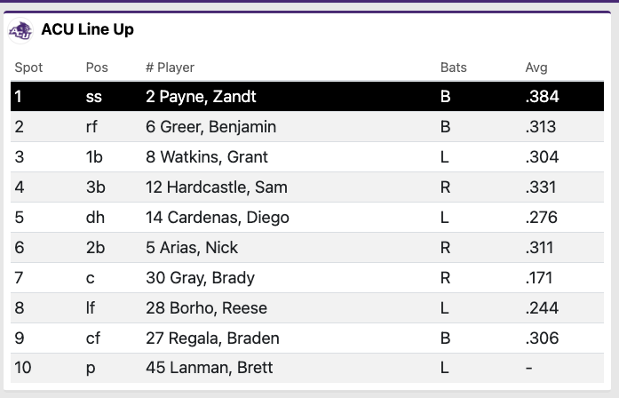Viewport: 619px width, 398px height.
Task: Choose the Arias, Nick lineup entry
Action: [307, 248]
